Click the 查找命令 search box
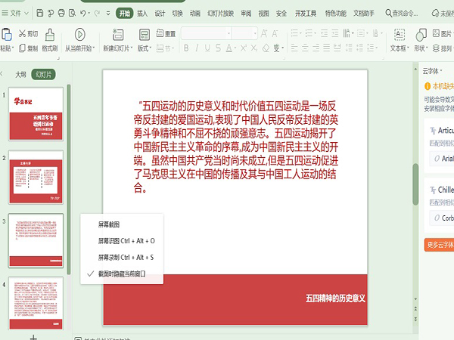 point(402,13)
